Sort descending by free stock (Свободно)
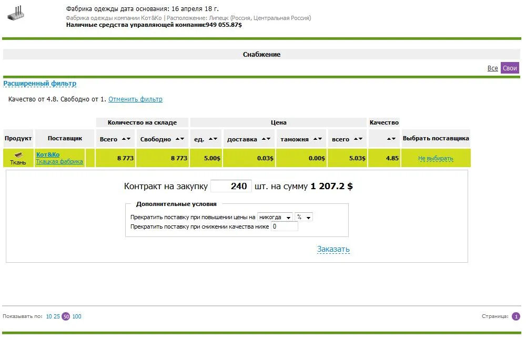This screenshot has width=526, height=340. point(182,139)
